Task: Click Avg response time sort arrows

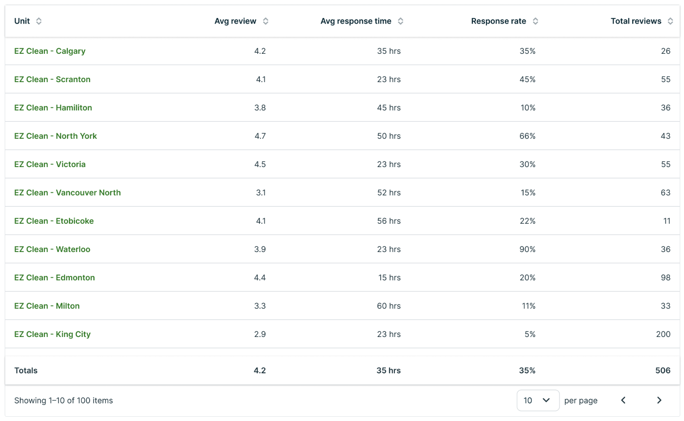Action: click(400, 21)
